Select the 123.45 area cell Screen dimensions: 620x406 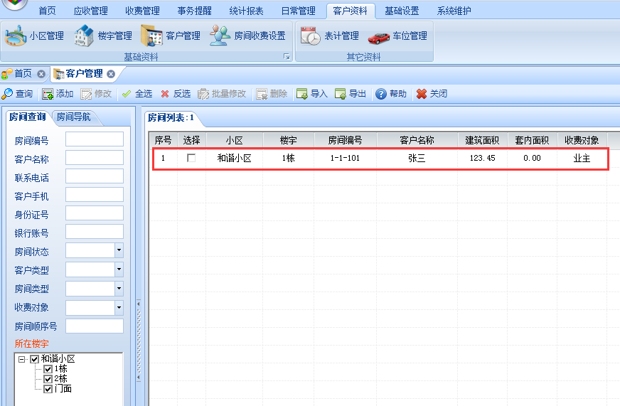coord(482,158)
